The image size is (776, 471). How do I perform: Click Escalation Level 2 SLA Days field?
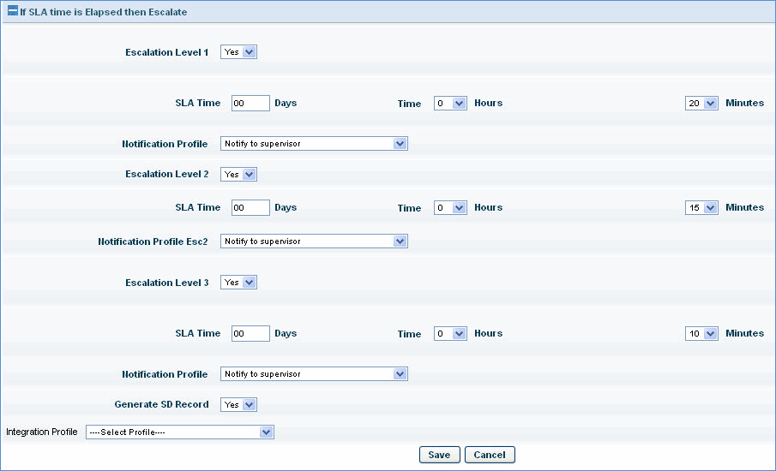click(x=250, y=207)
